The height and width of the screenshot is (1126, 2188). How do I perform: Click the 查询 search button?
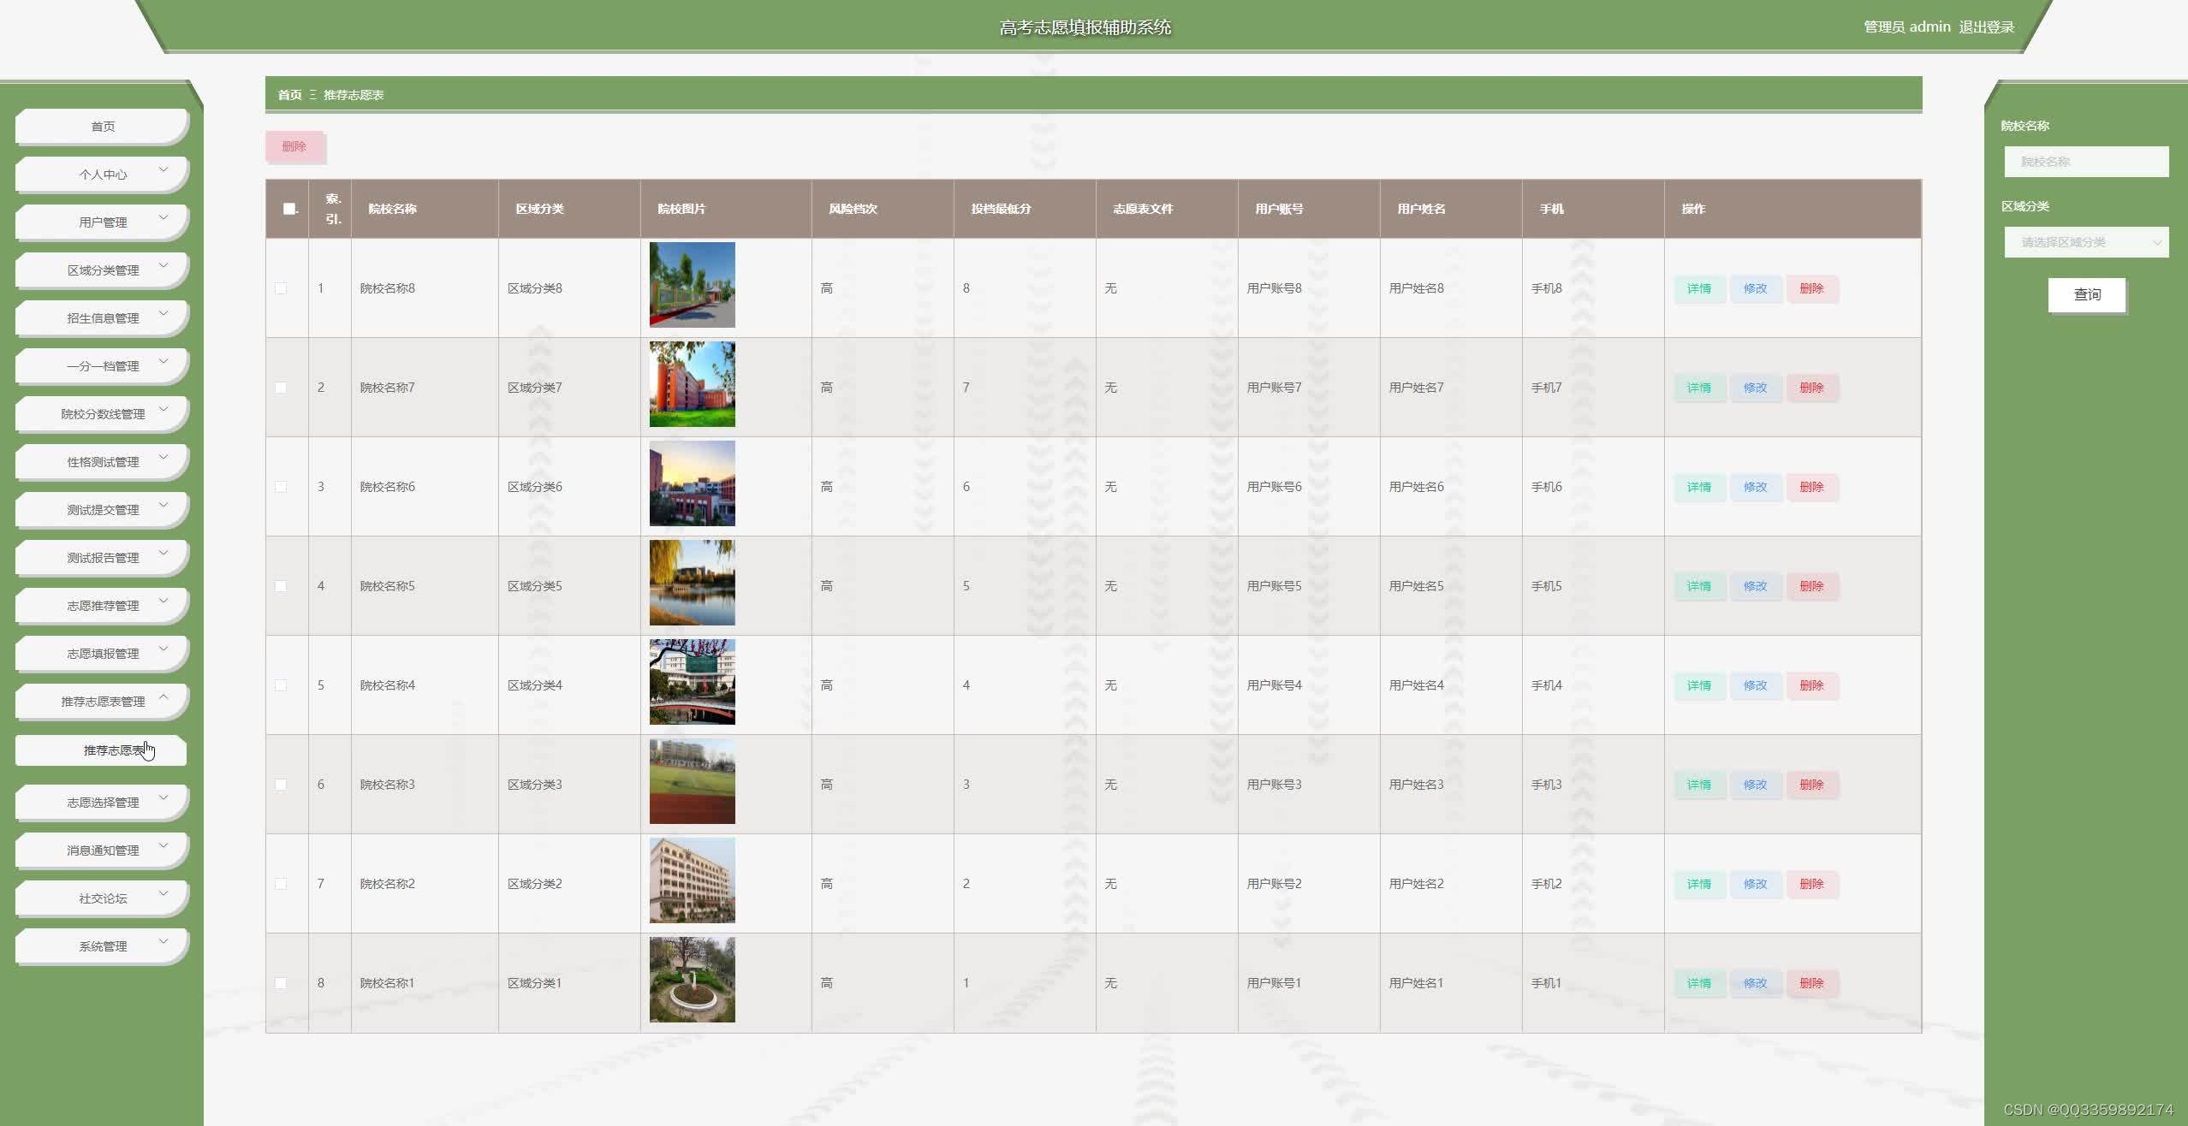(2087, 294)
